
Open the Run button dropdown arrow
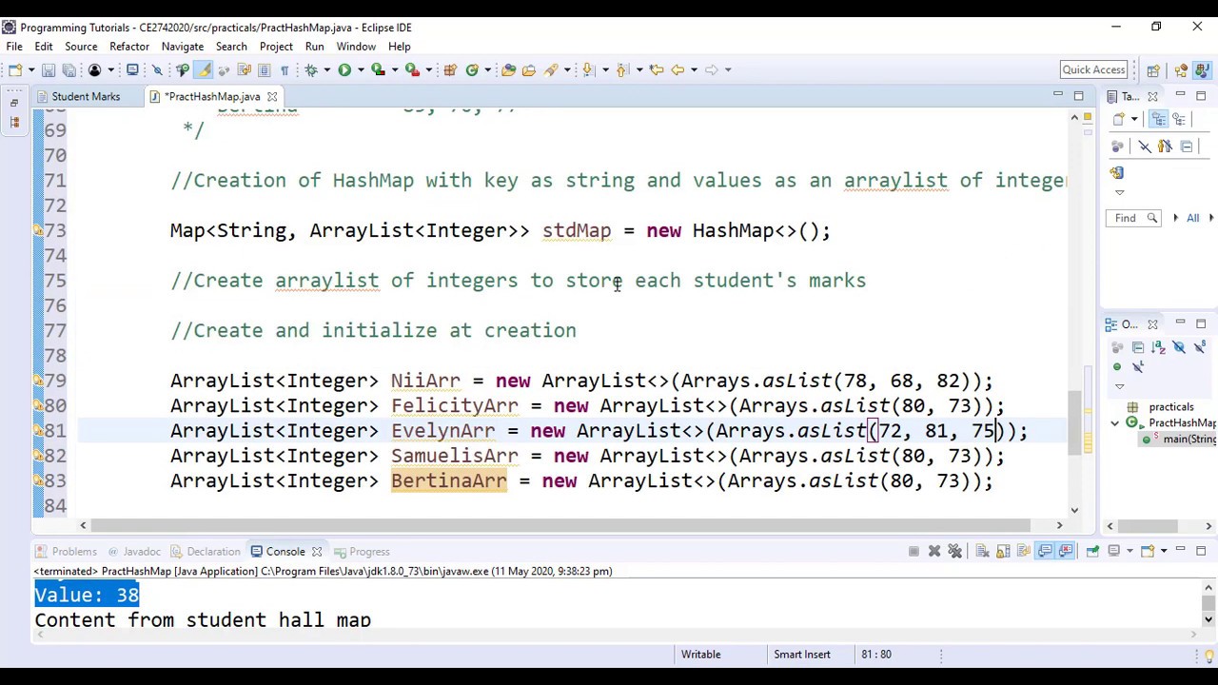coord(361,69)
